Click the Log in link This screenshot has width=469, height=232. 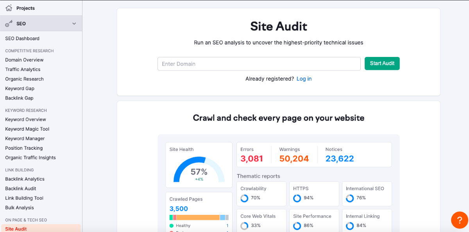(304, 79)
